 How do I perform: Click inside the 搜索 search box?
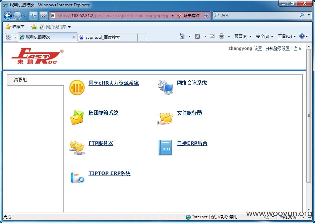click(256, 15)
